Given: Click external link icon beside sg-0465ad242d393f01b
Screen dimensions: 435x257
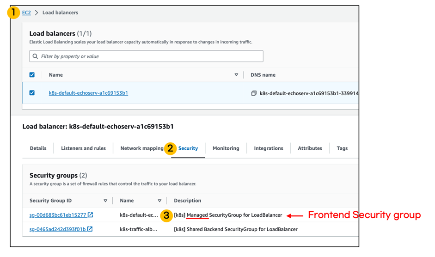Looking at the screenshot, I should tap(90, 229).
